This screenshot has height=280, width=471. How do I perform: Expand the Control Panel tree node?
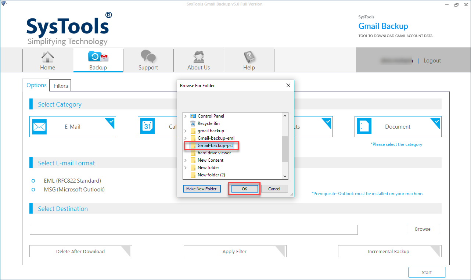(x=186, y=116)
